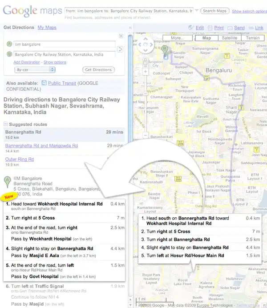Image resolution: width=267 pixels, height=308 pixels.
Task: Click the center hand pan control
Action: (146, 44)
